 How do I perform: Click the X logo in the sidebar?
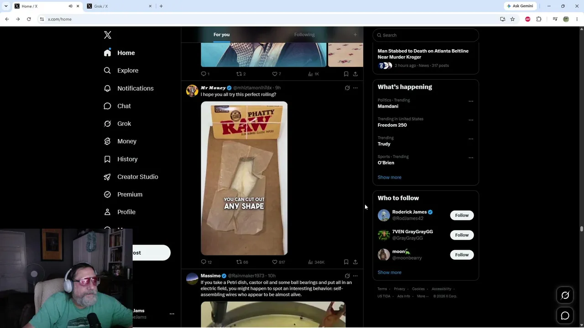(108, 35)
